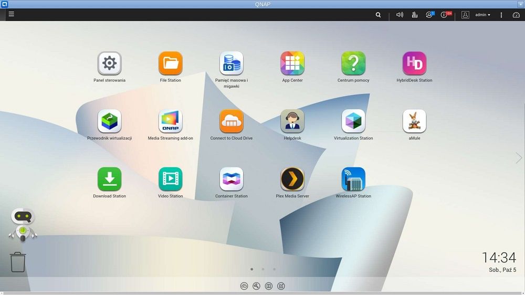Expand the admin user dropdown
This screenshot has width=525, height=295.
[482, 15]
